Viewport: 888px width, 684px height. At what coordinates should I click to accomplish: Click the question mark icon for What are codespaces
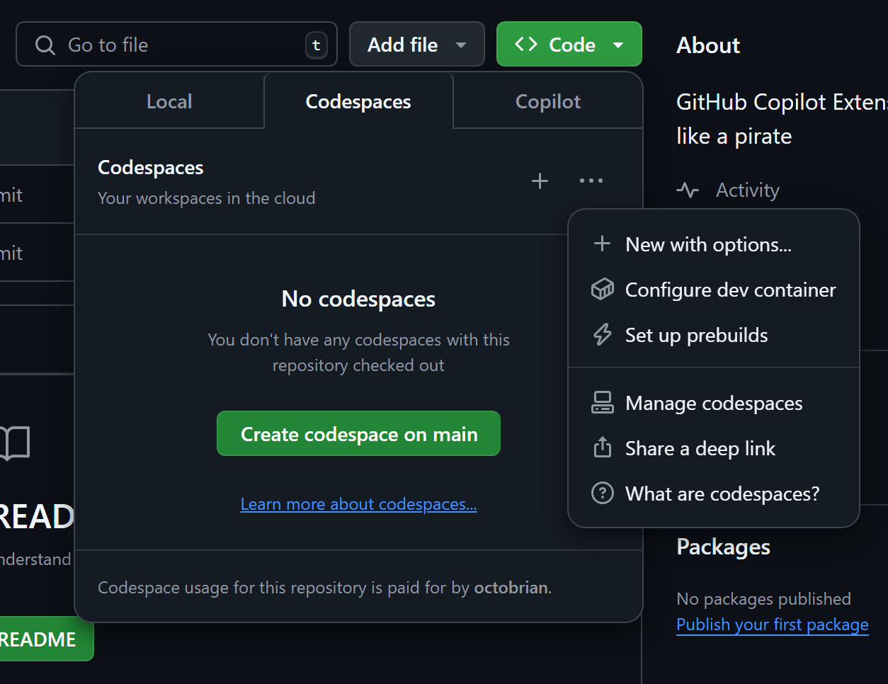click(602, 493)
